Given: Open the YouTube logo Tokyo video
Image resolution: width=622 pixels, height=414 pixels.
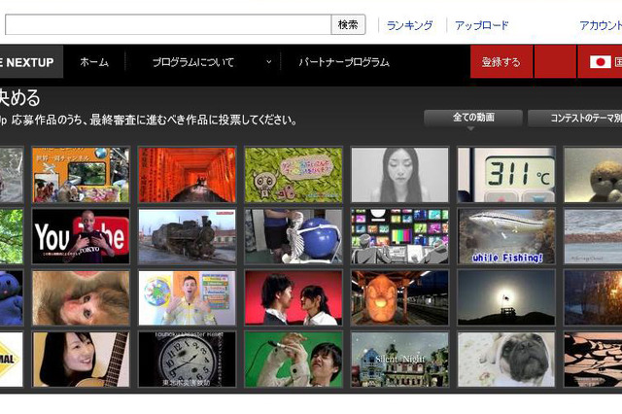Looking at the screenshot, I should click(81, 236).
